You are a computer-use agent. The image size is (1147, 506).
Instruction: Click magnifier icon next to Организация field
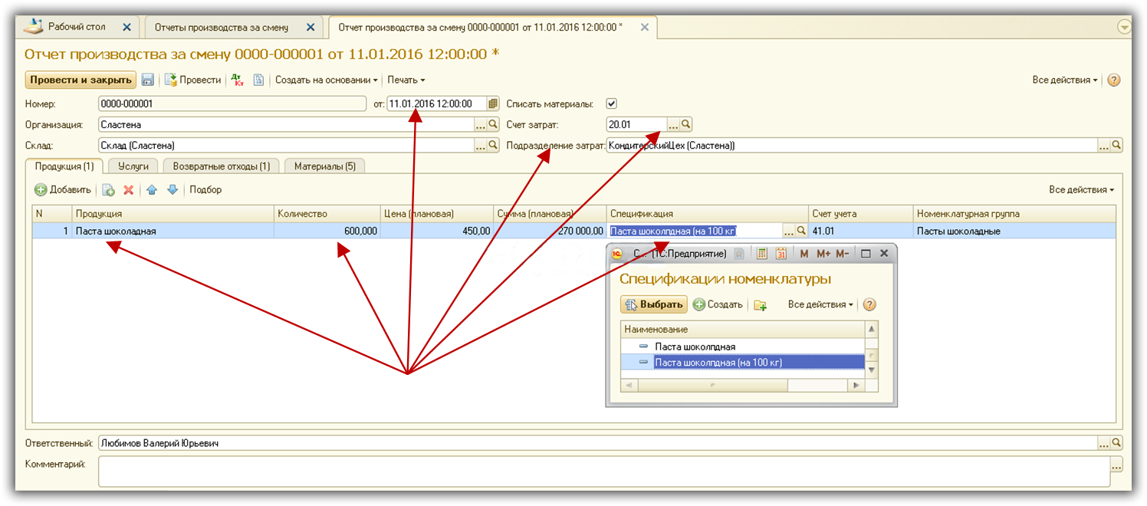[493, 124]
